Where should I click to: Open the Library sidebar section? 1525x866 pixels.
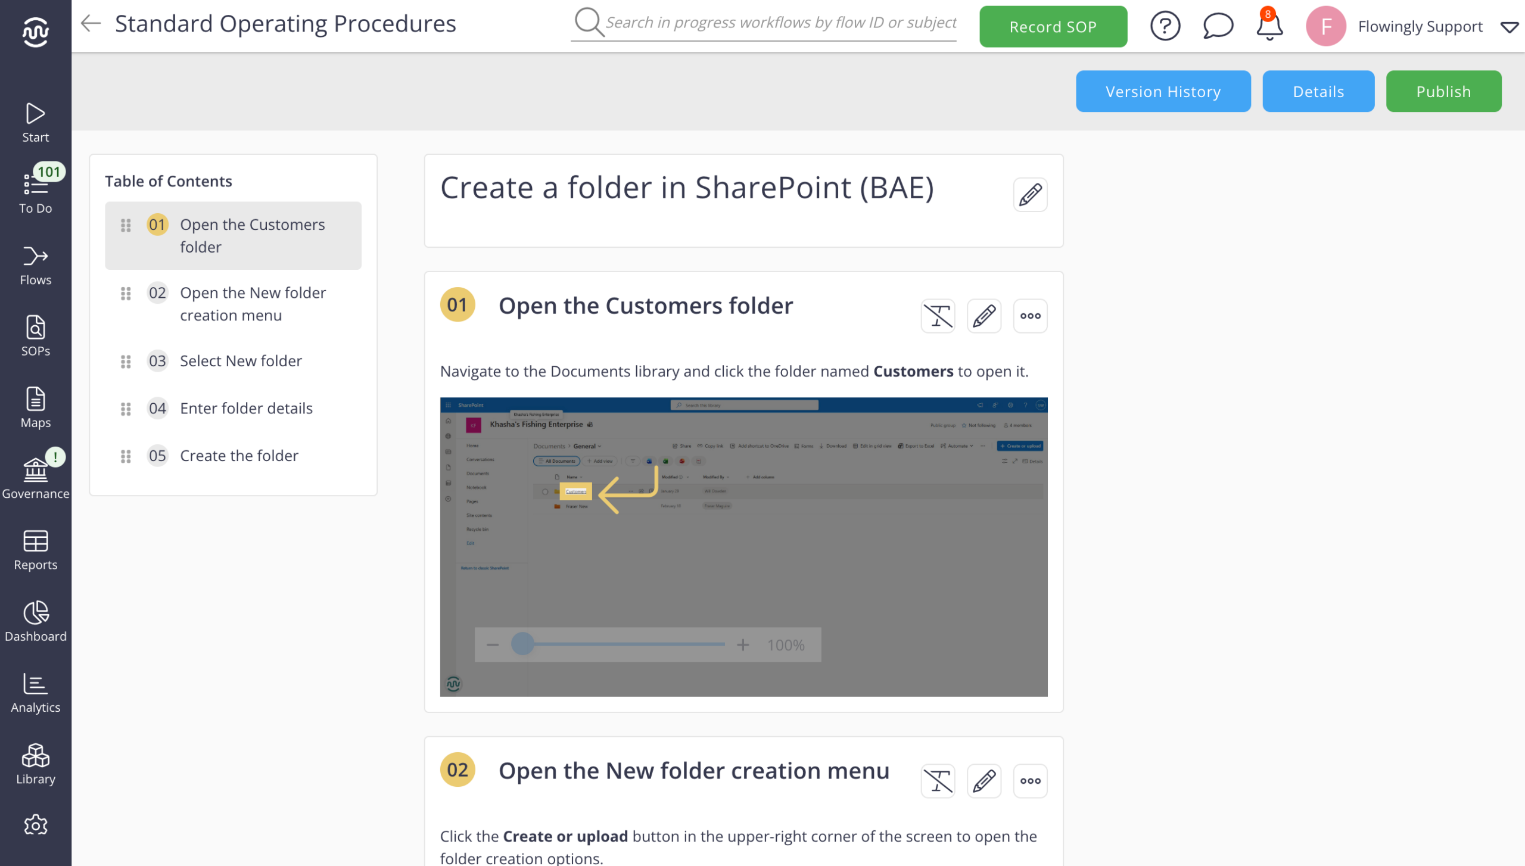pyautogui.click(x=36, y=764)
